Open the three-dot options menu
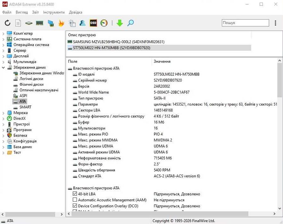The image size is (283, 224). click(275, 23)
